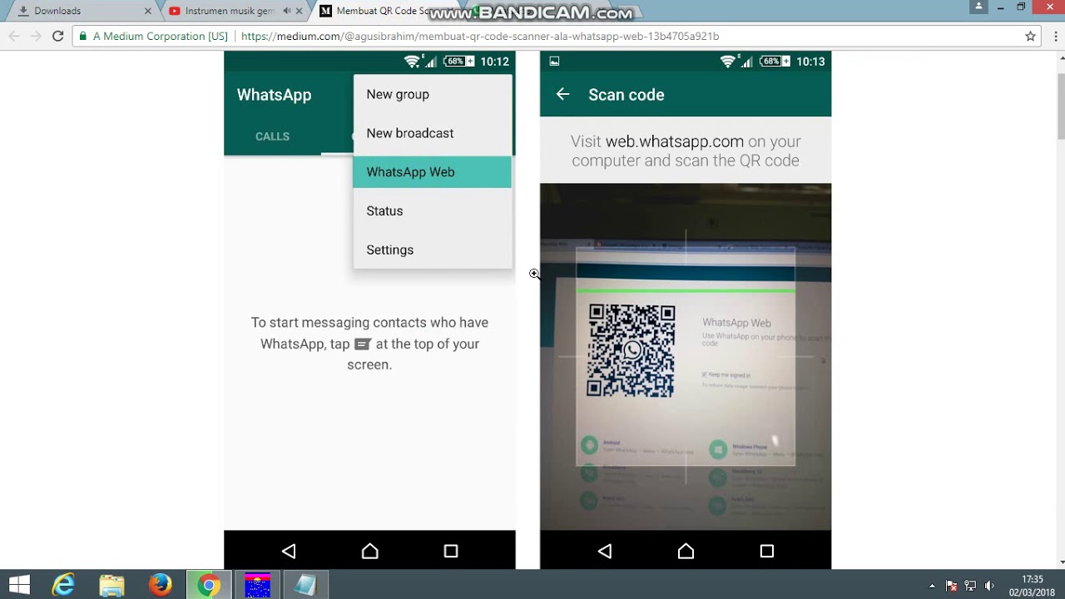This screenshot has height=599, width=1065.
Task: Click the Chrome taskbar icon
Action: click(209, 585)
